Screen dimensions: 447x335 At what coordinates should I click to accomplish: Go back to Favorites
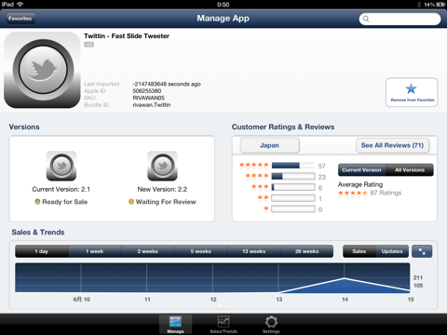pos(20,19)
